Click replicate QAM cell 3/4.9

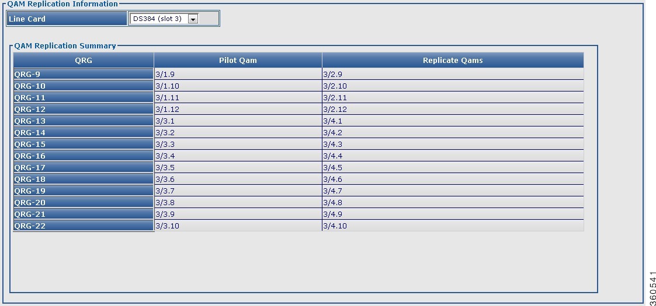tap(453, 214)
